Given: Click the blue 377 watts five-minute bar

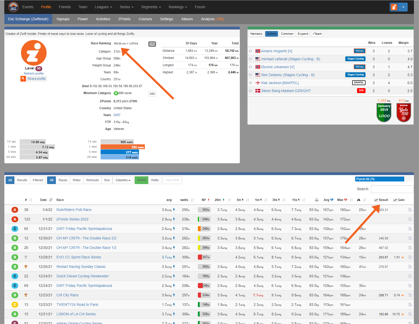Looking at the screenshot, I should (x=120, y=152).
